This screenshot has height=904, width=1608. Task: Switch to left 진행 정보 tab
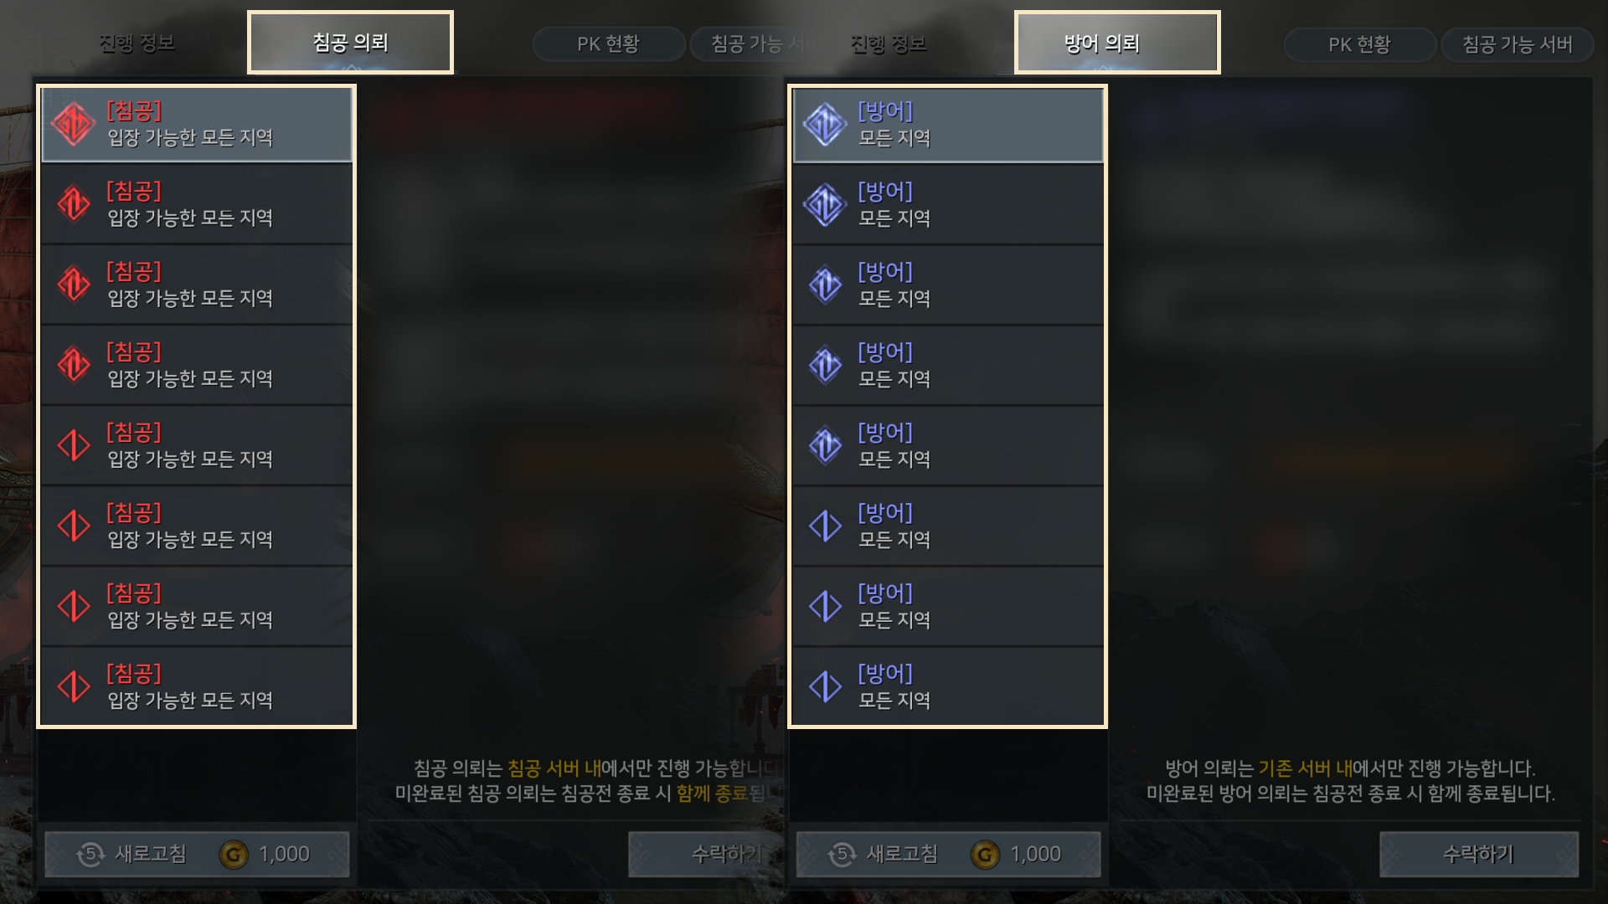coord(137,43)
